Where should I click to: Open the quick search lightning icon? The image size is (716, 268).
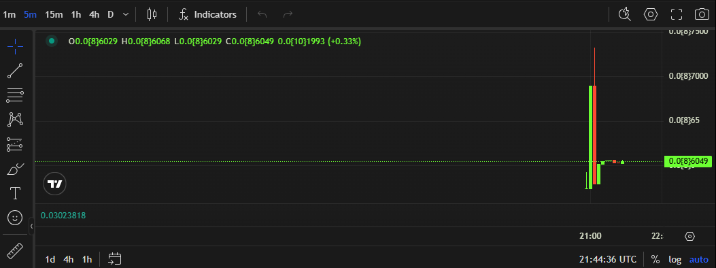[625, 14]
